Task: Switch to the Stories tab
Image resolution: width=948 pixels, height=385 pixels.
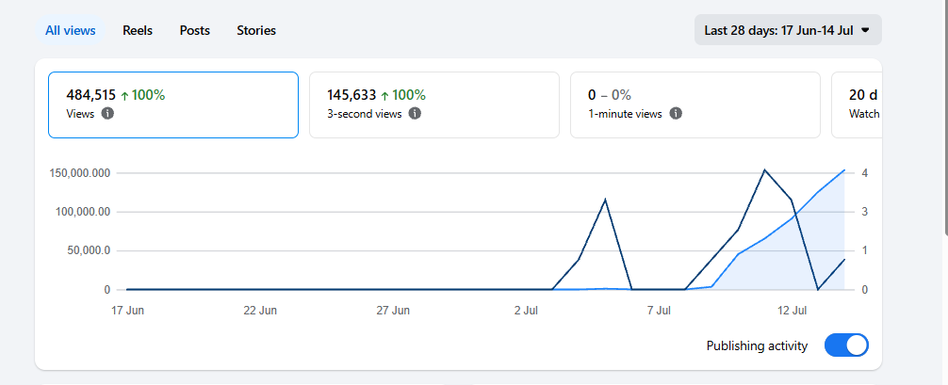Action: [x=256, y=30]
